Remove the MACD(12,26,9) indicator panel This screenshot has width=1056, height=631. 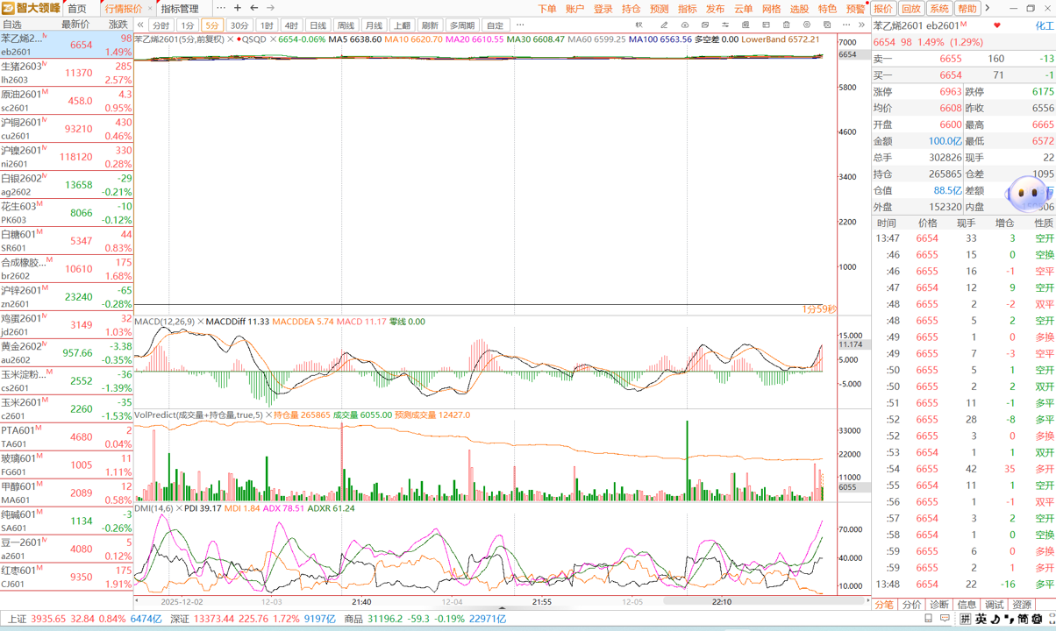click(x=200, y=322)
